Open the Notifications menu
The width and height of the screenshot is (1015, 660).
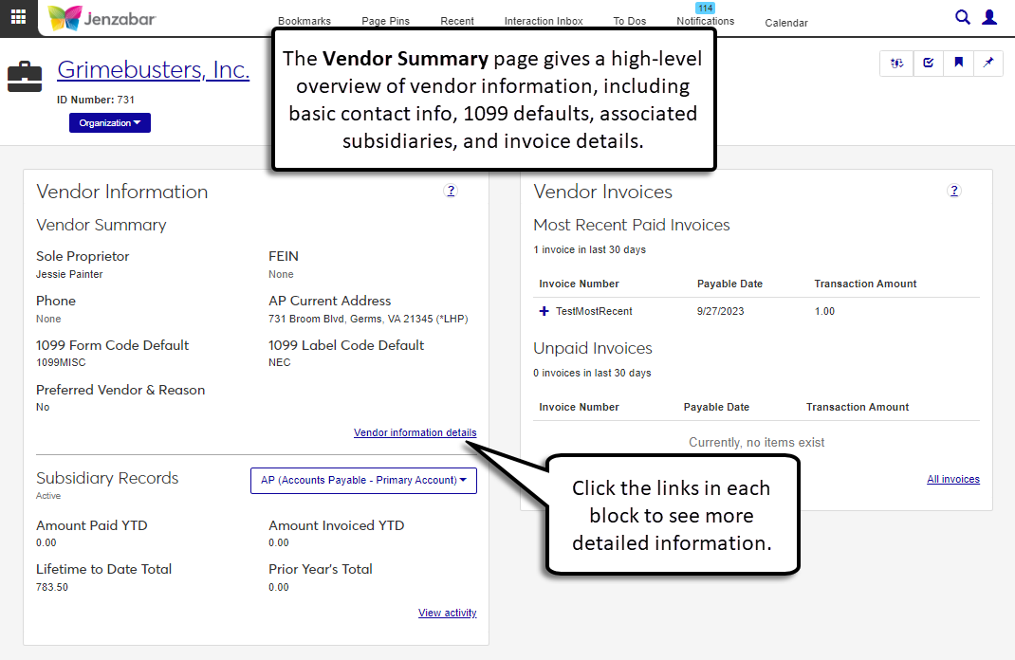click(705, 21)
